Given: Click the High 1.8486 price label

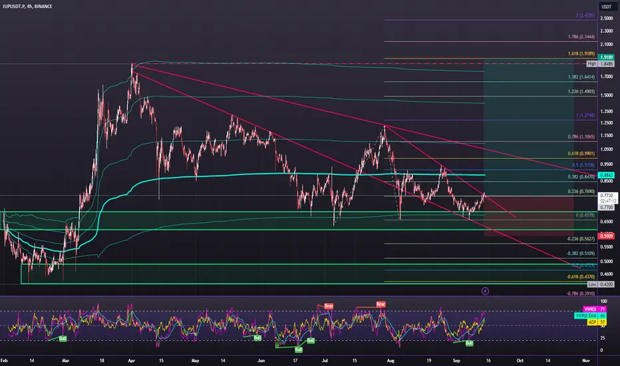Looking at the screenshot, I should coord(601,64).
